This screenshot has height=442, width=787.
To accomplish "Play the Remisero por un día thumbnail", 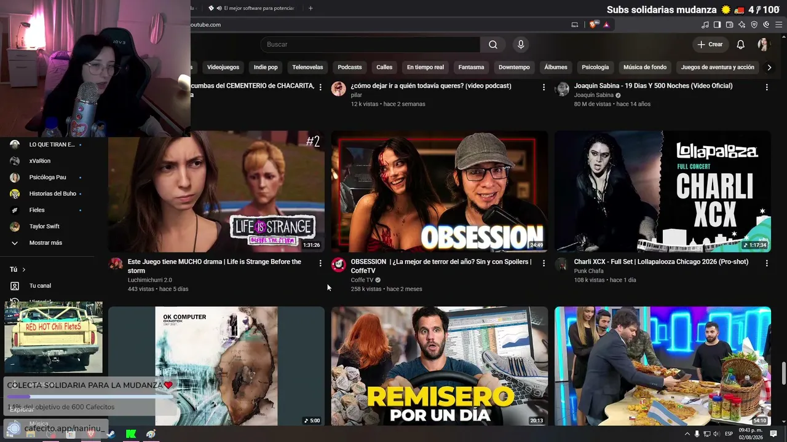I will click(440, 366).
